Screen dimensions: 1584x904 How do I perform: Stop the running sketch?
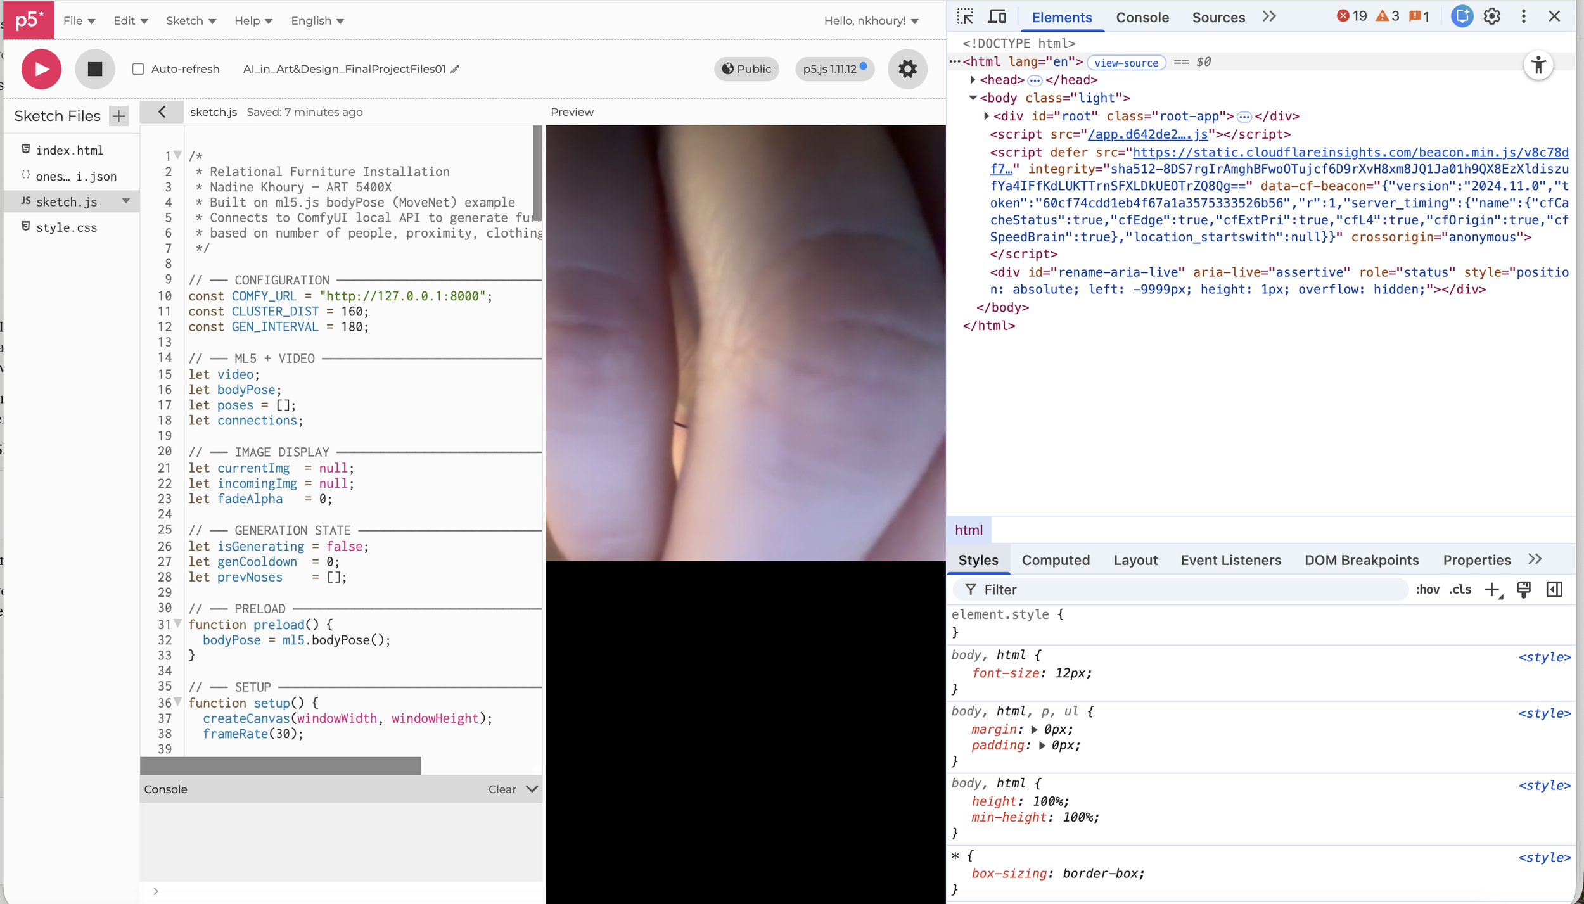point(95,68)
